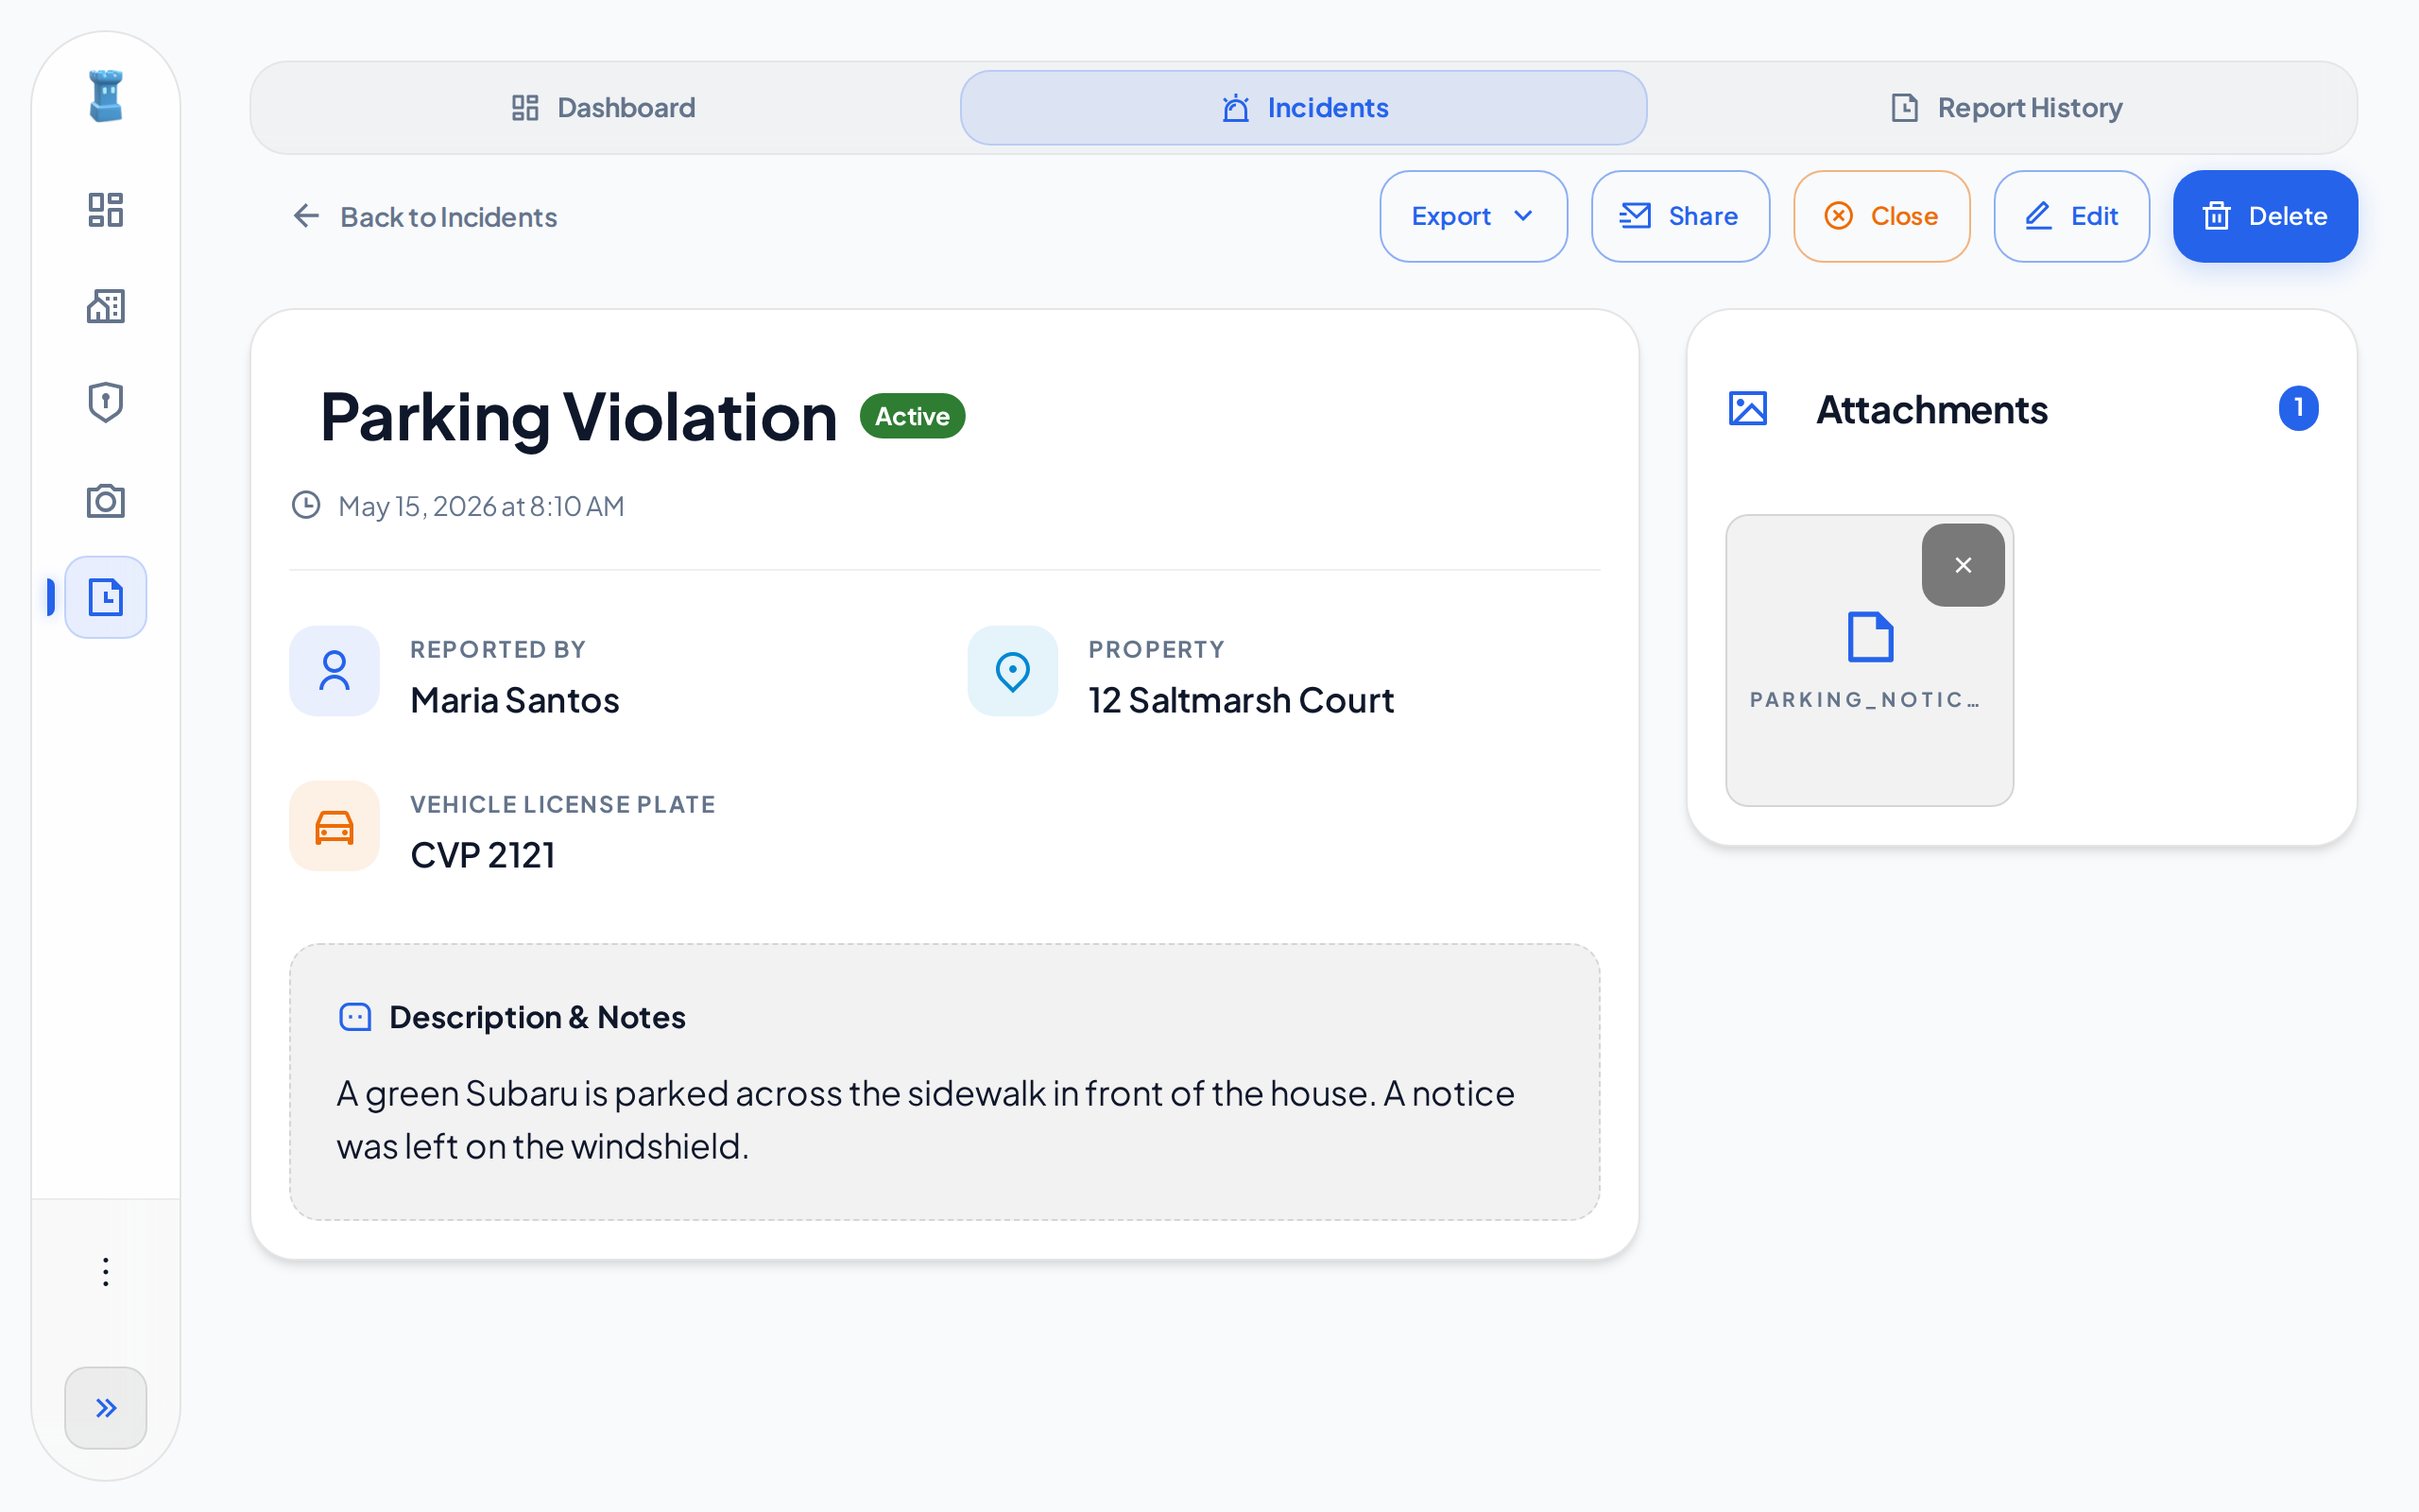2419x1512 pixels.
Task: Click the "May 15, 2026 at 8:10 AM" timestamp
Action: point(481,506)
